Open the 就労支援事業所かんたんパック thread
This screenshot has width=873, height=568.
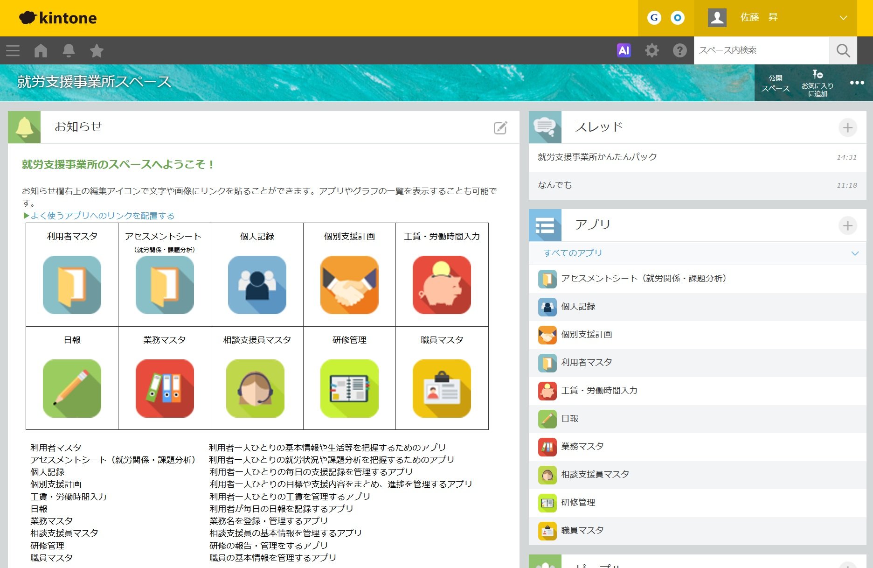click(597, 157)
